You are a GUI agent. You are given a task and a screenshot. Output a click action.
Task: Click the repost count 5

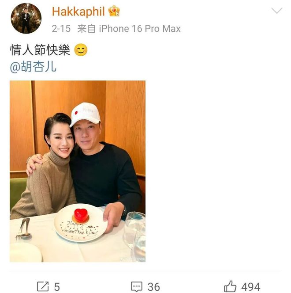pyautogui.click(x=57, y=287)
